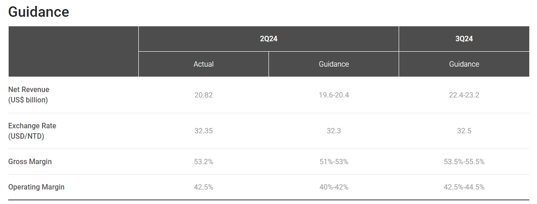Select the 51%-53% gross margin cell
Screen dimensions: 537x204
(x=334, y=162)
